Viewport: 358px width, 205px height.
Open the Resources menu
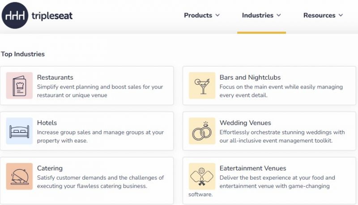pos(319,15)
